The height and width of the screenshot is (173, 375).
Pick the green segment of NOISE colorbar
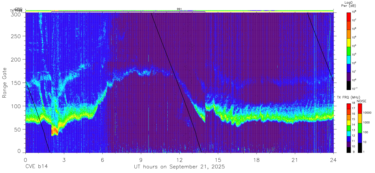tap(360, 128)
